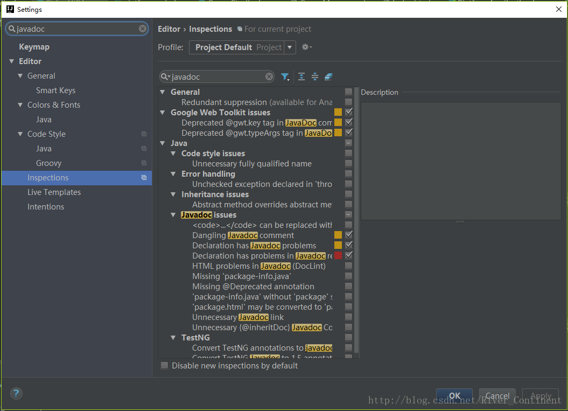Toggle Disable new inspections by default
The image size is (568, 411).
click(x=164, y=365)
